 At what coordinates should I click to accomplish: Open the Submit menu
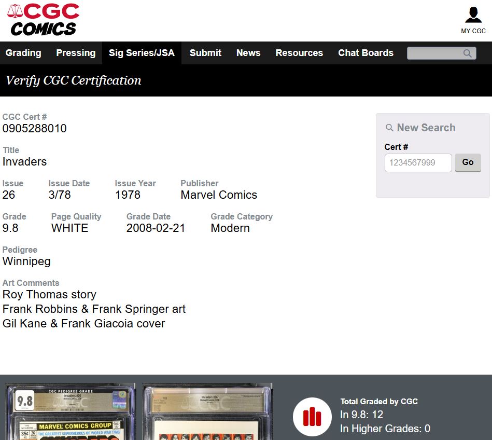(205, 53)
